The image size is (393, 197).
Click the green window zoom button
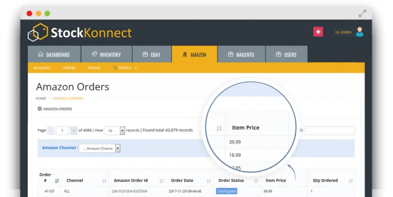click(x=47, y=13)
